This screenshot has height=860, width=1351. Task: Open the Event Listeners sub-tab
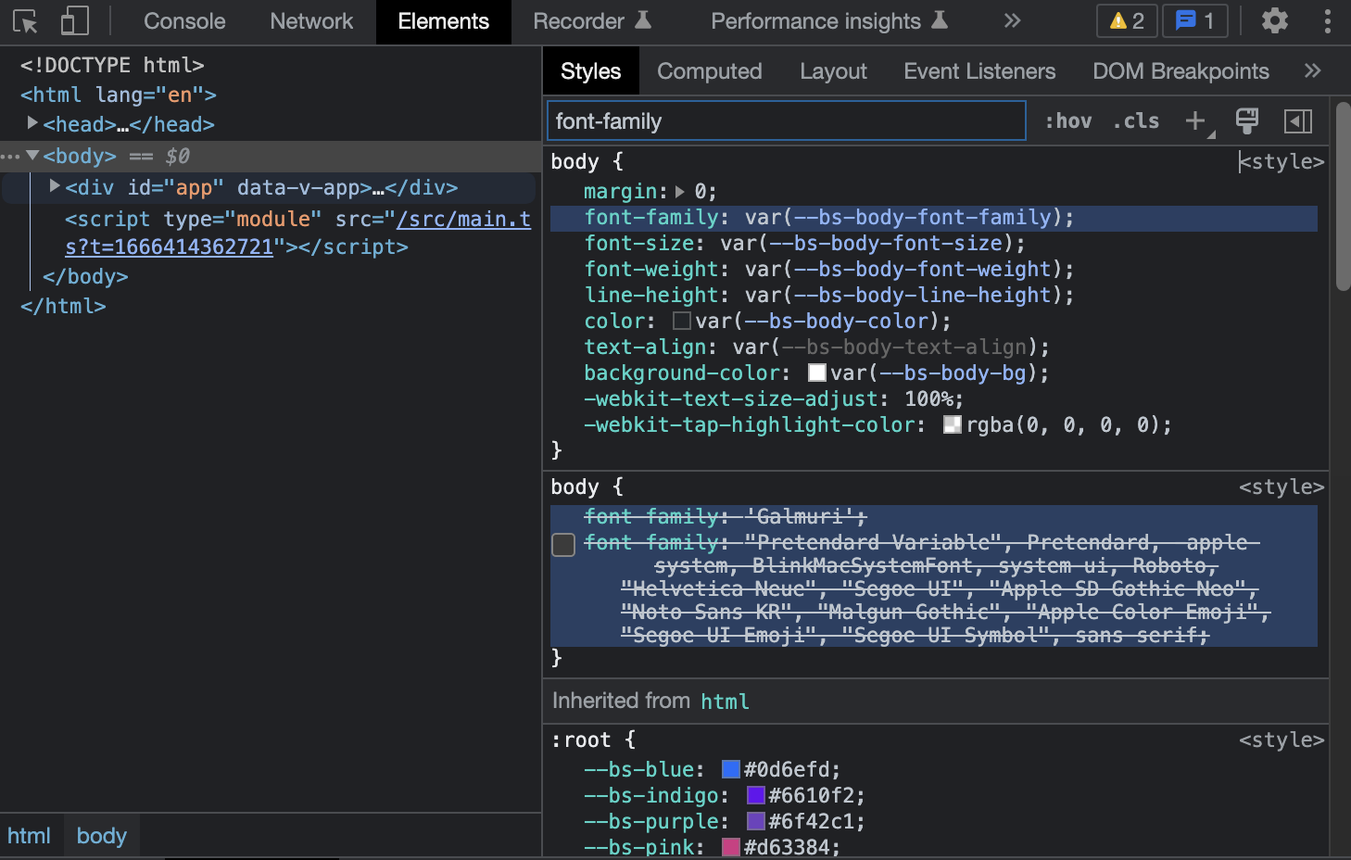click(x=979, y=71)
